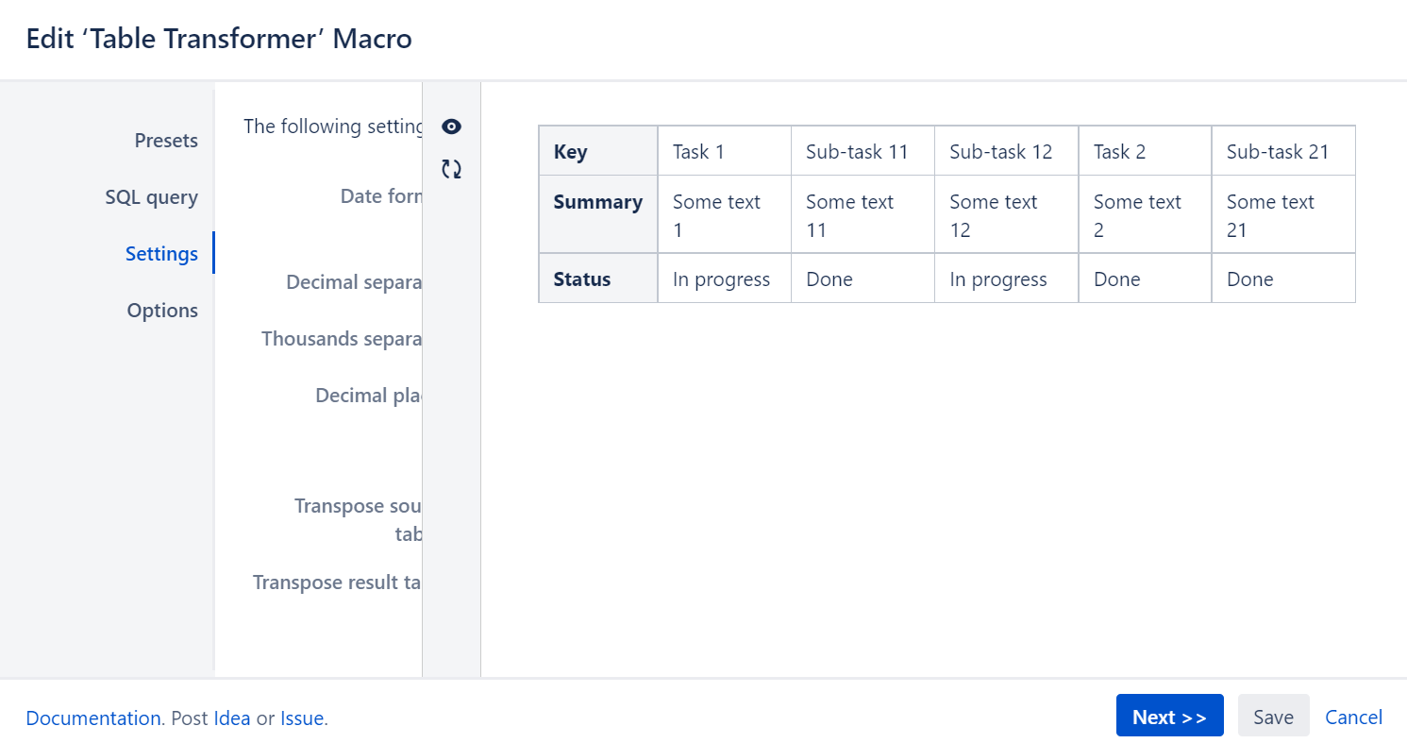Select the Sub-task 12 table cell

[x=1006, y=151]
